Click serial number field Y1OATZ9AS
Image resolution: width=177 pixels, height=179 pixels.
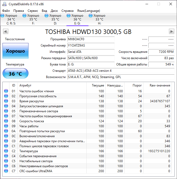point(91,45)
